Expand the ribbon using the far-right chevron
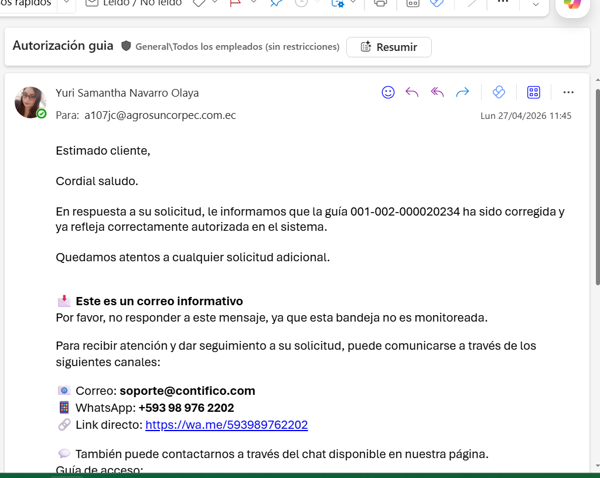 click(x=536, y=5)
